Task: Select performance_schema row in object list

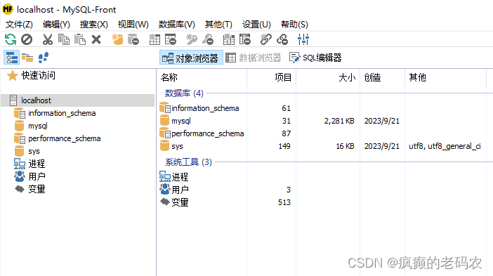Action: pos(207,133)
